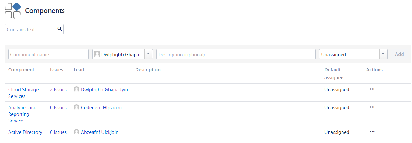412x143 pixels.
Task: View 2 Issues for Cloud Storage Services
Action: click(58, 90)
